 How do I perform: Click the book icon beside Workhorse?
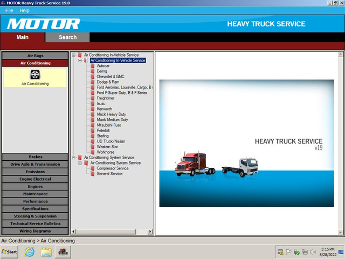(92, 152)
